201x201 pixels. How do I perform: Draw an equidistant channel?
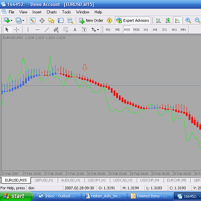[x=56, y=30]
